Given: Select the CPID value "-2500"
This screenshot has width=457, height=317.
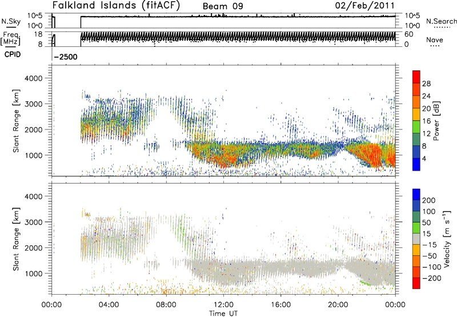Looking at the screenshot, I should pos(66,57).
